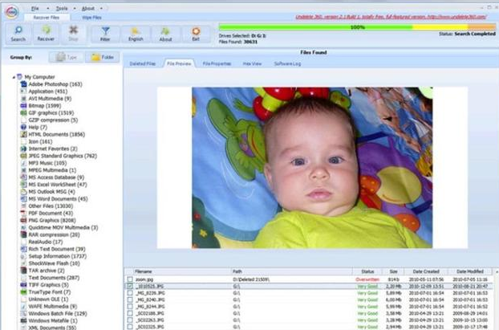Click the Exit toolbar icon
This screenshot has height=330, width=499.
tap(195, 32)
